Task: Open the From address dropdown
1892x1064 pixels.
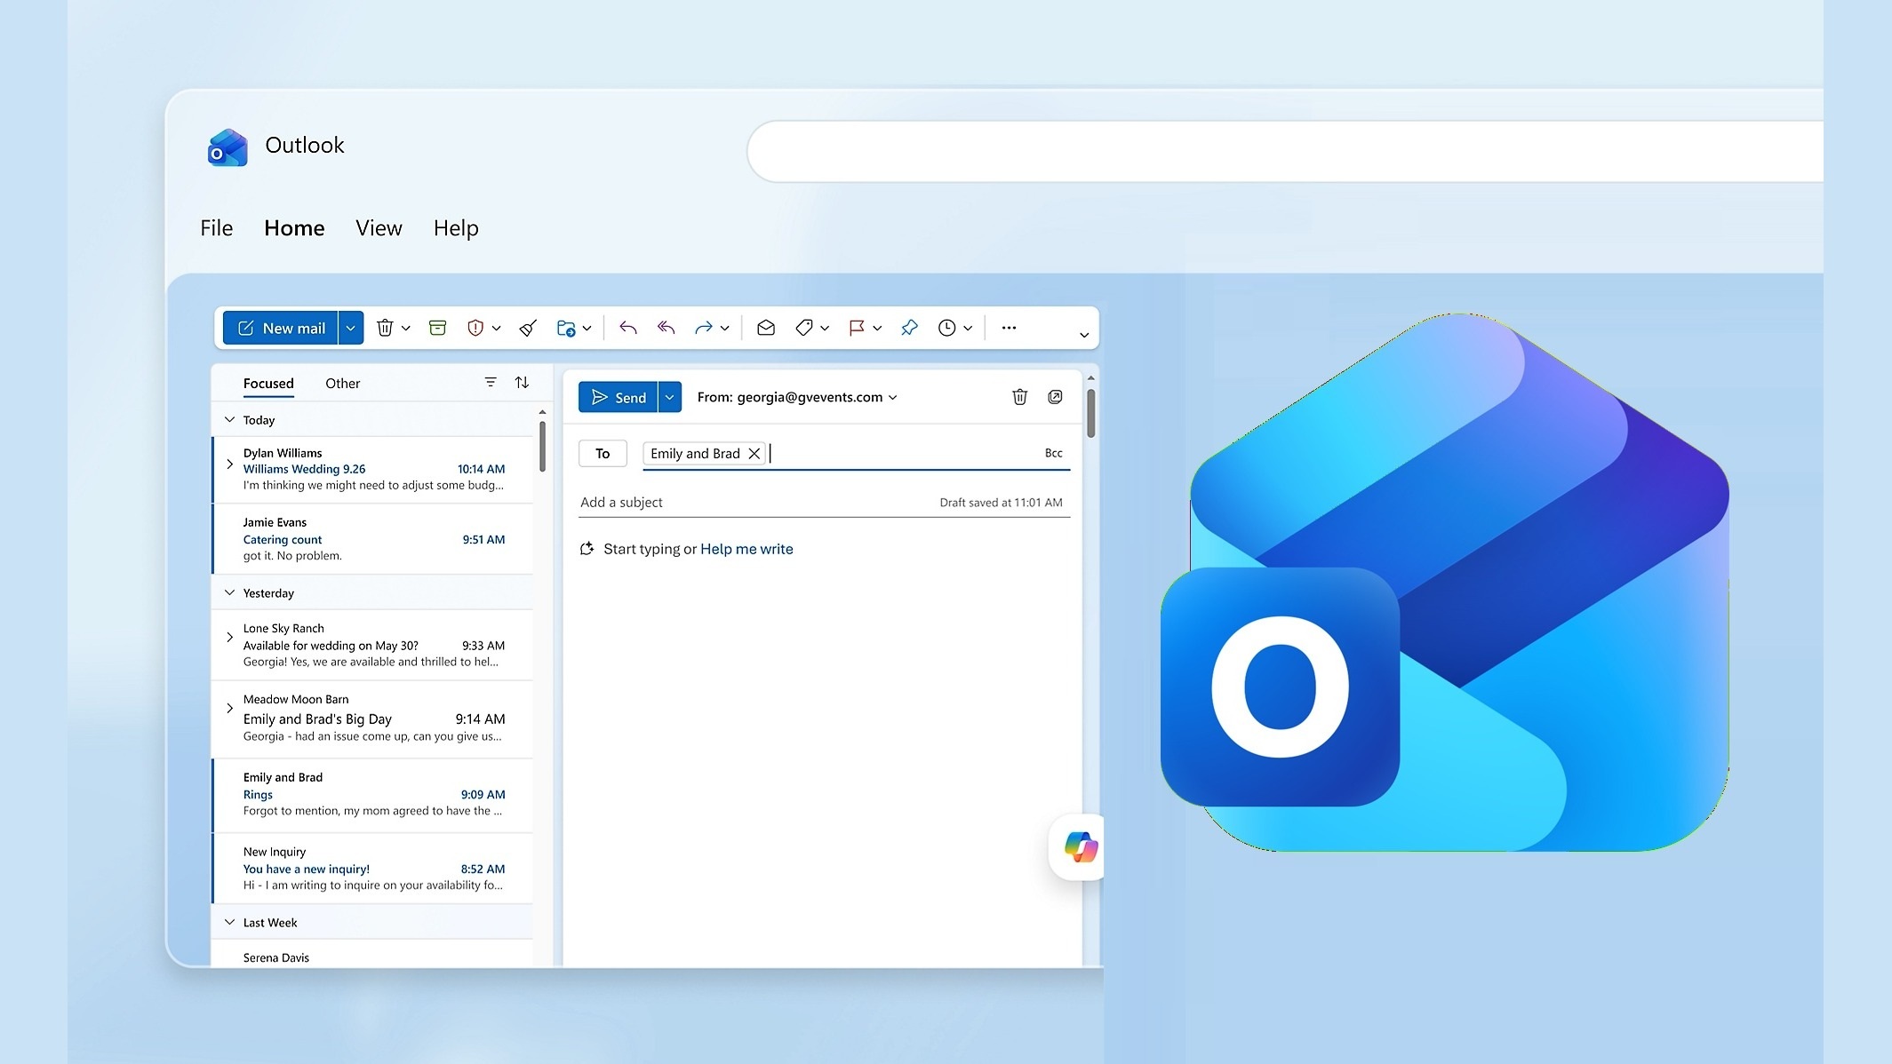Action: (x=893, y=397)
